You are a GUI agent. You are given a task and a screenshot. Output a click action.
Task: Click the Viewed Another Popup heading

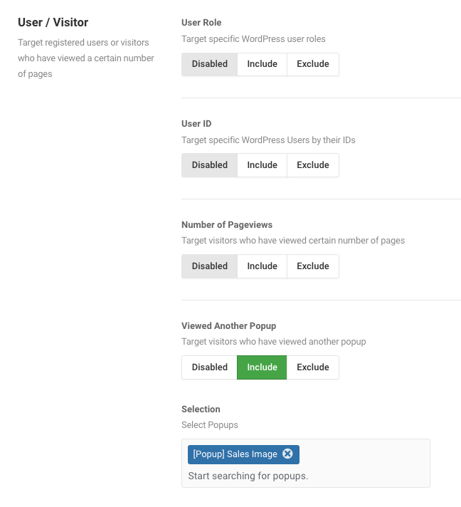229,326
